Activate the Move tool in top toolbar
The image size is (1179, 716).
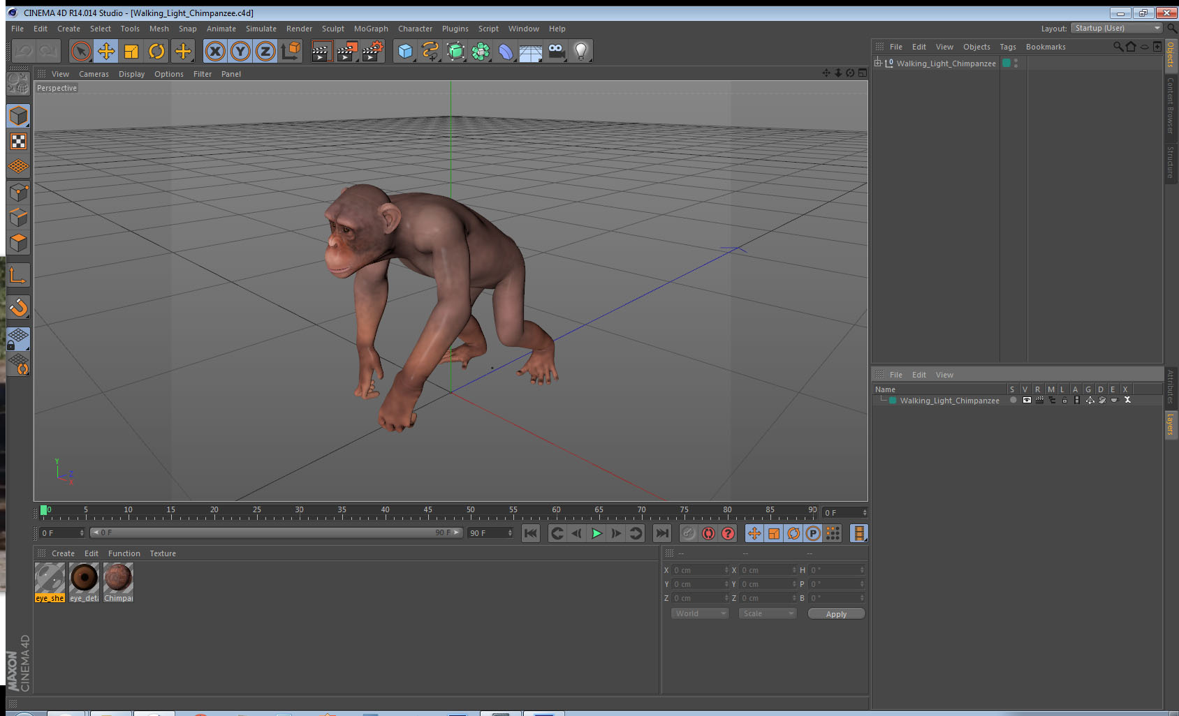pos(106,51)
